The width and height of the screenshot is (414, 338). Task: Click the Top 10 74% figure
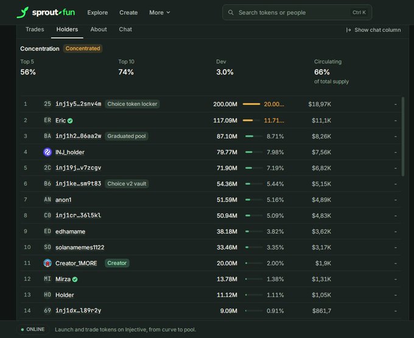126,72
